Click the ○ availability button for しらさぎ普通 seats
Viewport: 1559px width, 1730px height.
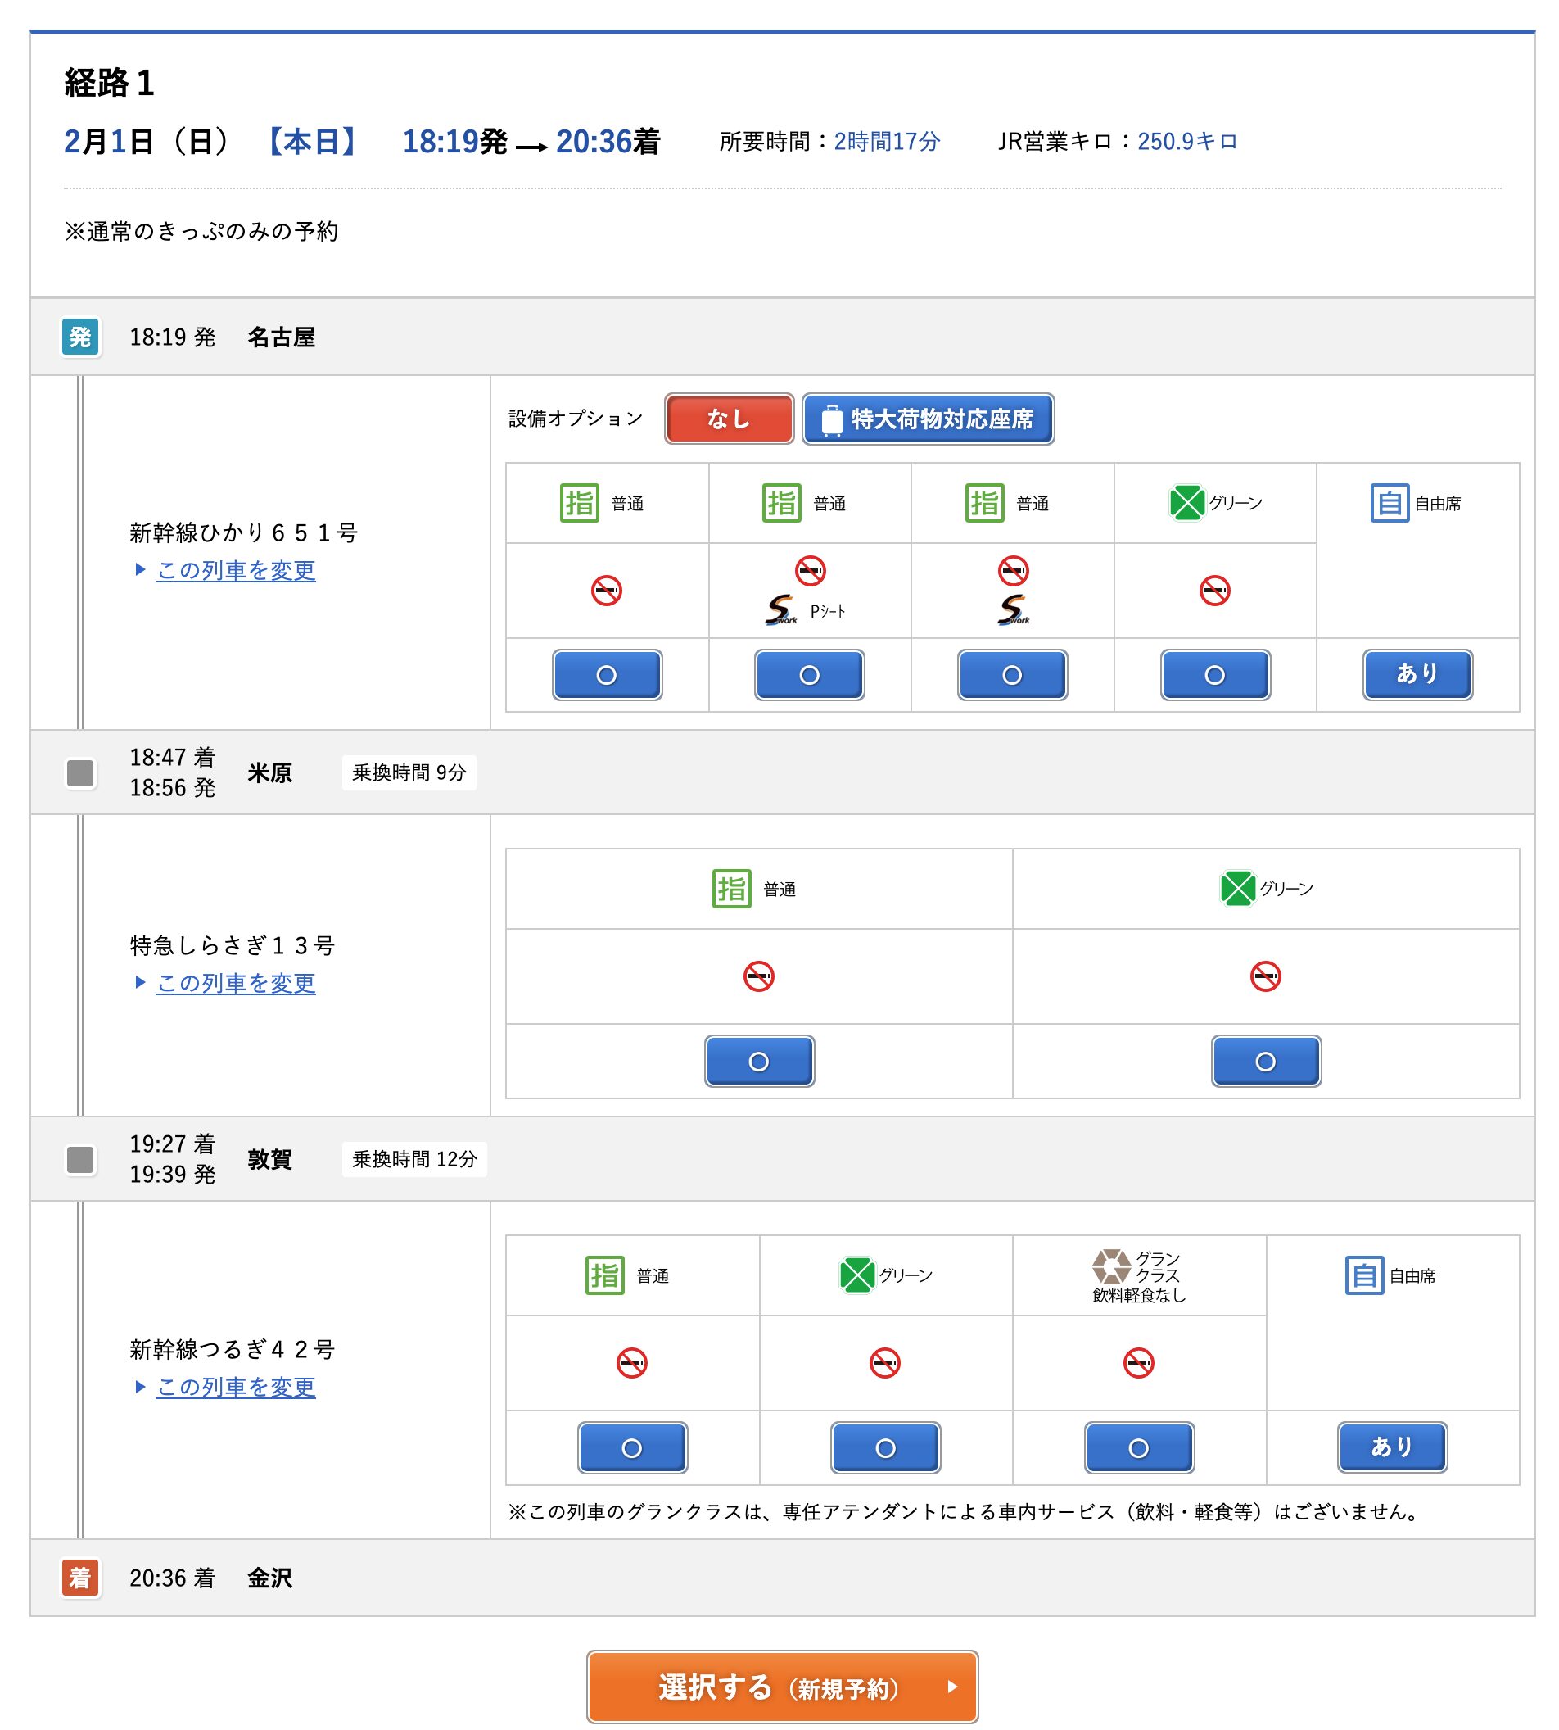(x=759, y=1062)
